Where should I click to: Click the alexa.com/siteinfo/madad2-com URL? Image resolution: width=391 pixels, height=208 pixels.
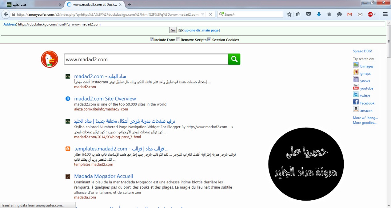tap(101, 109)
